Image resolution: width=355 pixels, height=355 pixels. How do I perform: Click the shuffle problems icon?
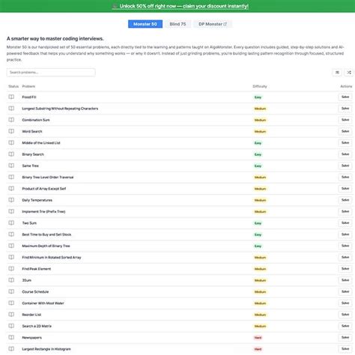click(349, 73)
